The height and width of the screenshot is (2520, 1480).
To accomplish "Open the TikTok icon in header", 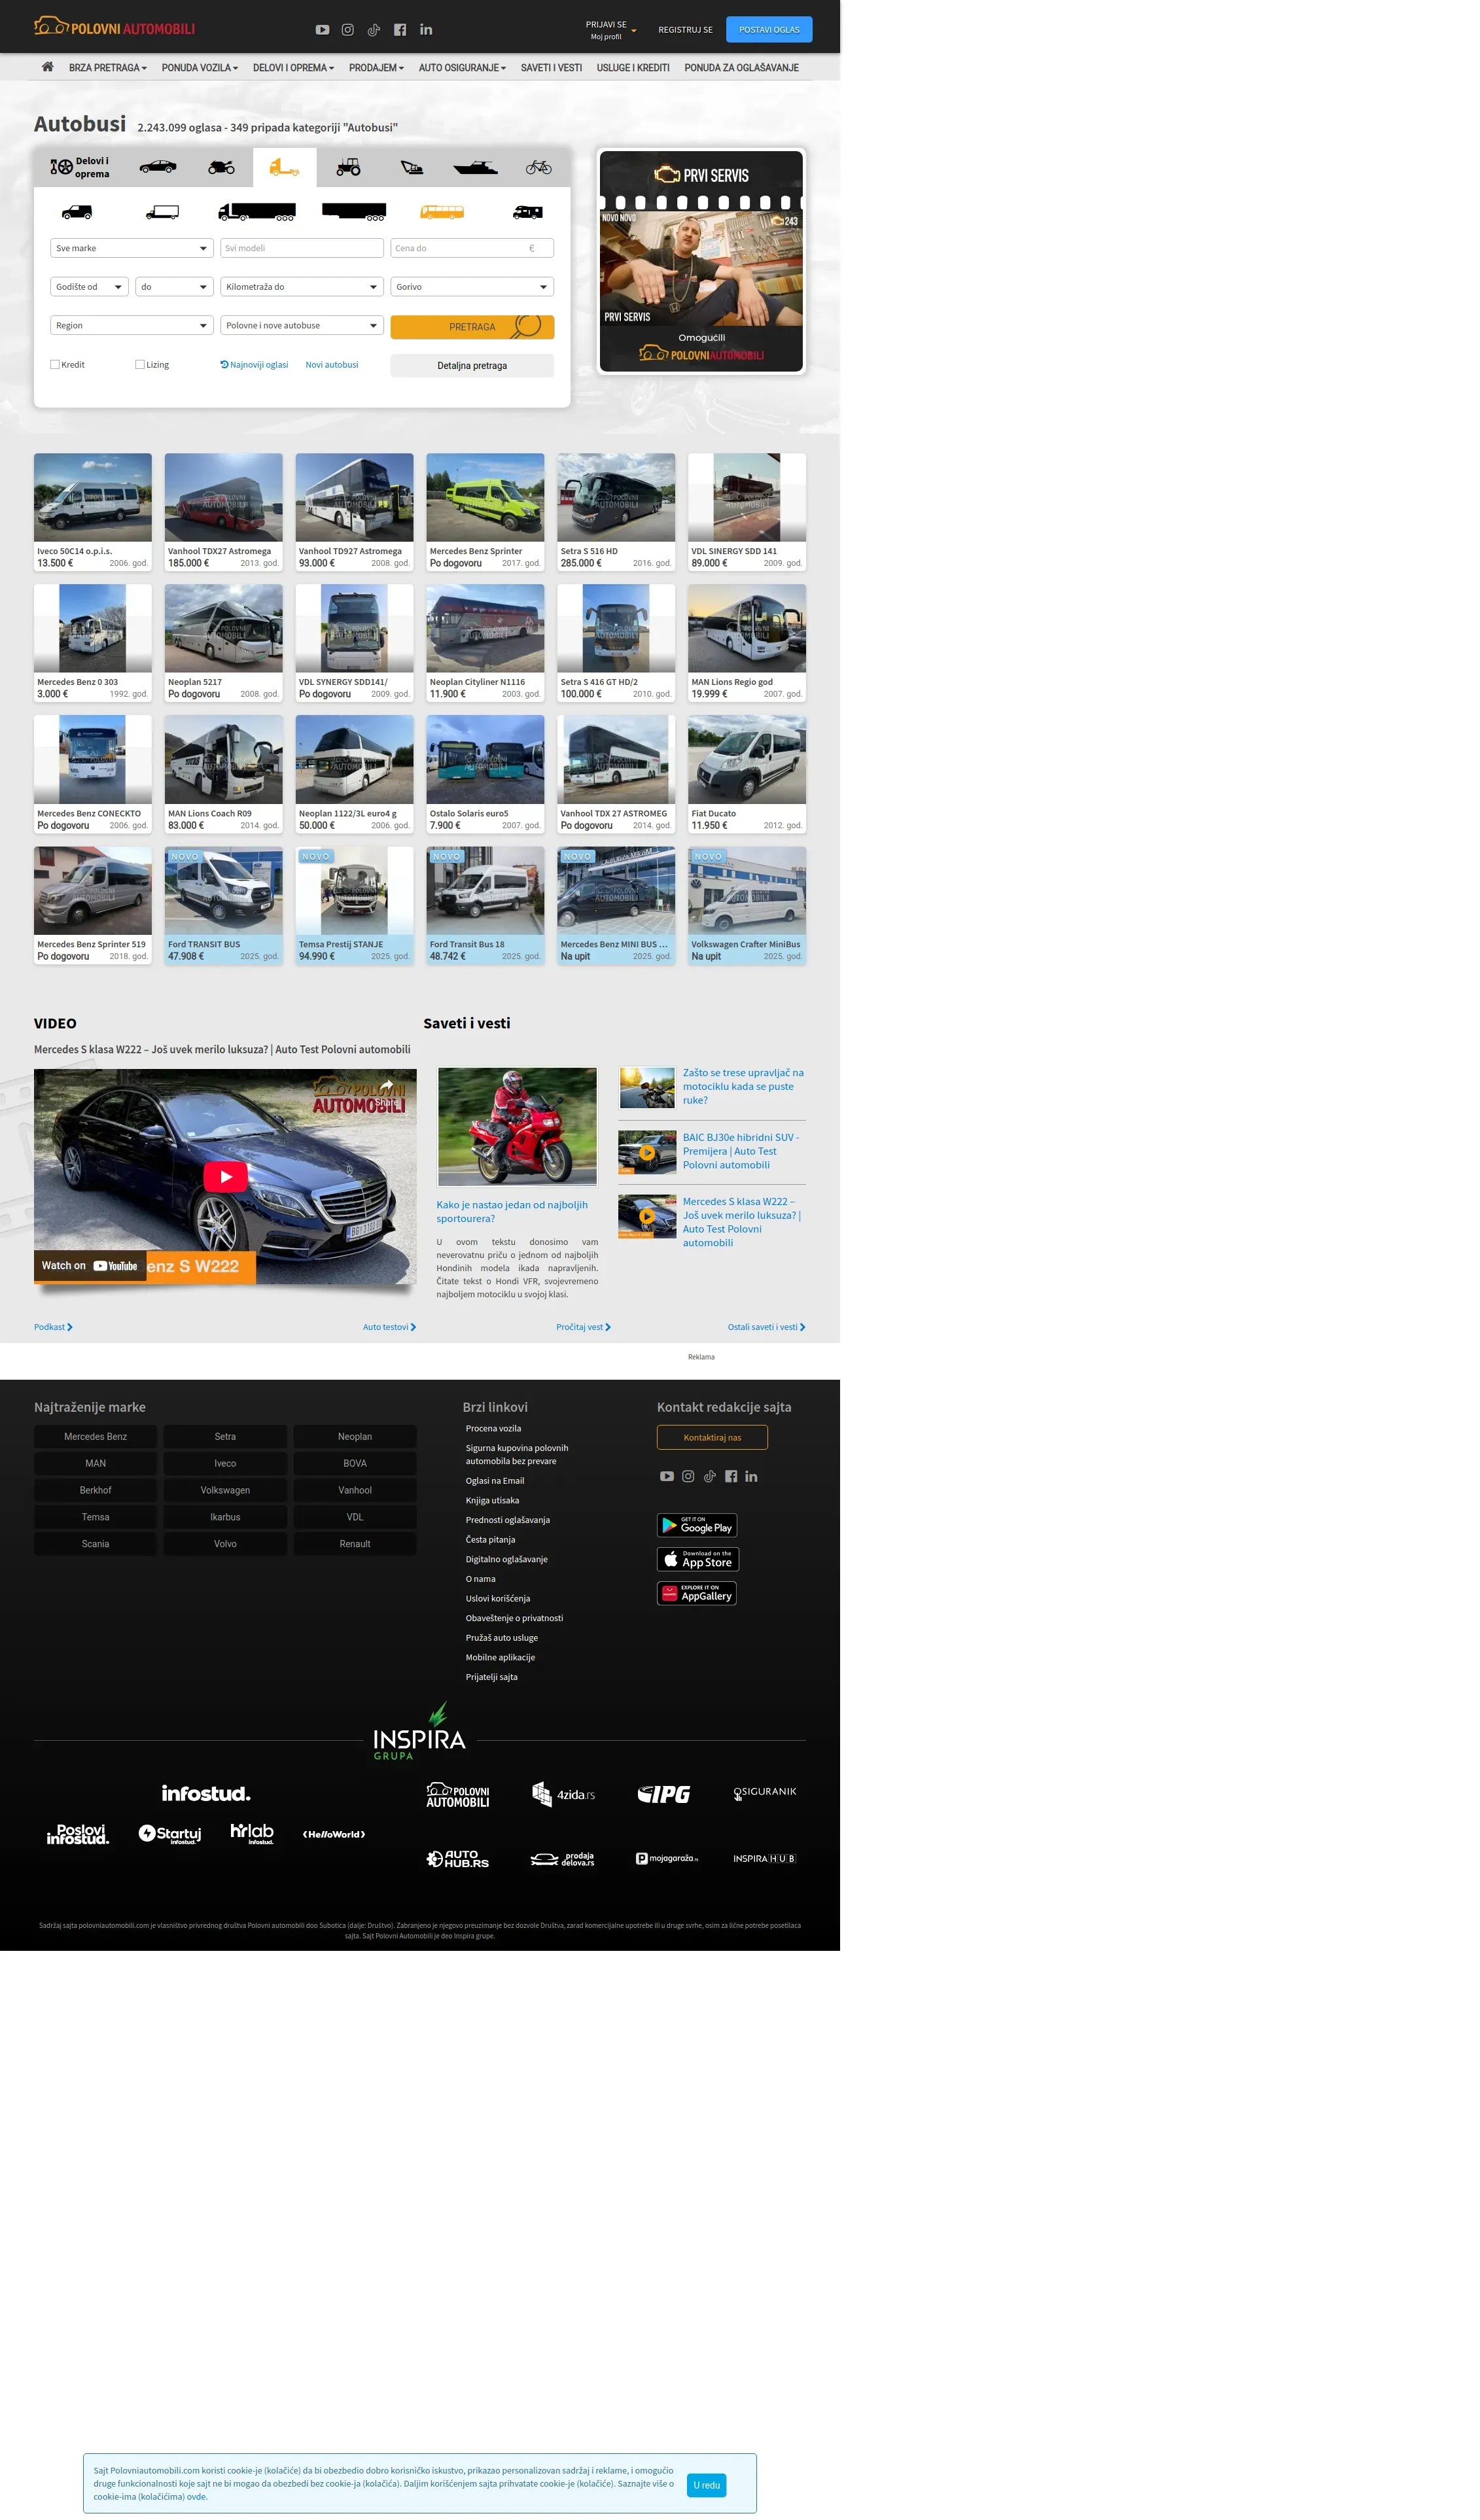I will point(374,30).
